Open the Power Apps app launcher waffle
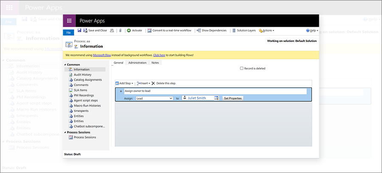Image resolution: width=382 pixels, height=173 pixels. pos(69,21)
